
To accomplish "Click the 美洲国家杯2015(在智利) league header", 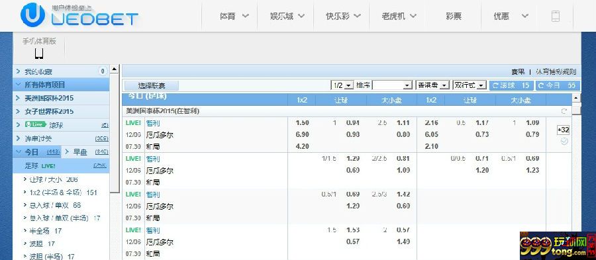I will click(x=163, y=111).
